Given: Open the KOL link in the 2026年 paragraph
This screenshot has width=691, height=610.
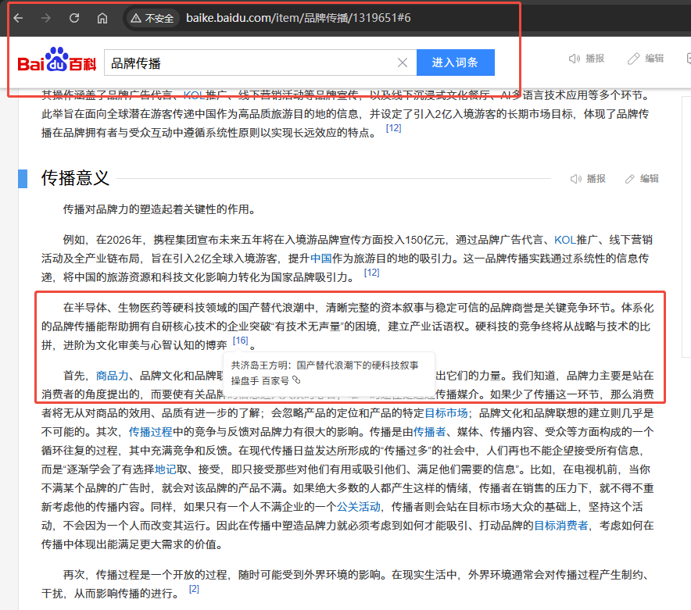Looking at the screenshot, I should [565, 240].
